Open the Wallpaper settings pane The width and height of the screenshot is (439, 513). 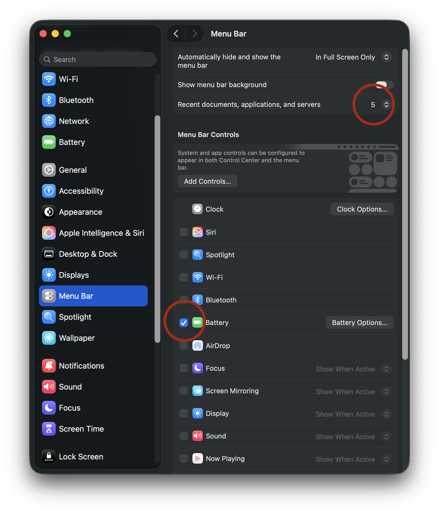[x=93, y=338]
